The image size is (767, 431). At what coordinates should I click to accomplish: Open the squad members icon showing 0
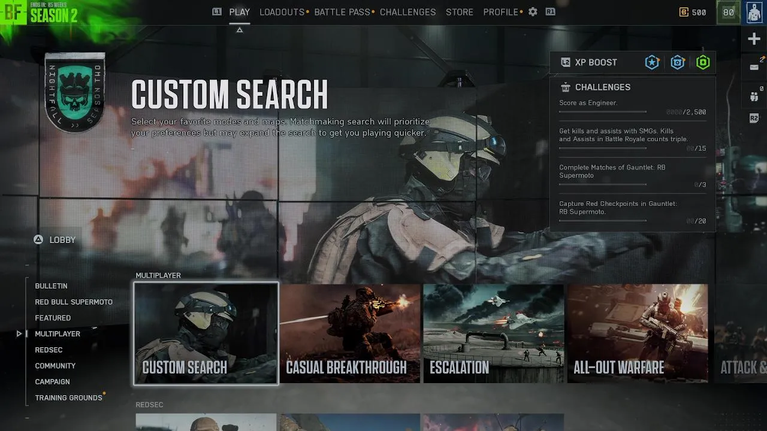754,96
